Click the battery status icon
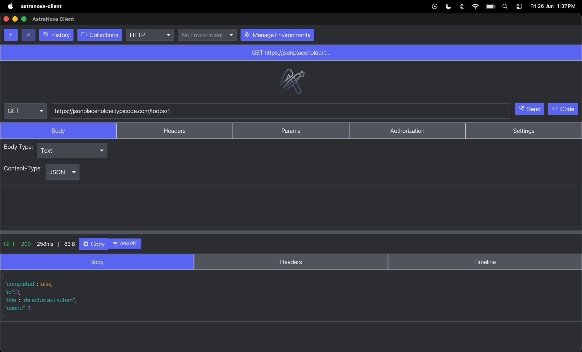The width and height of the screenshot is (582, 352). tap(490, 6)
